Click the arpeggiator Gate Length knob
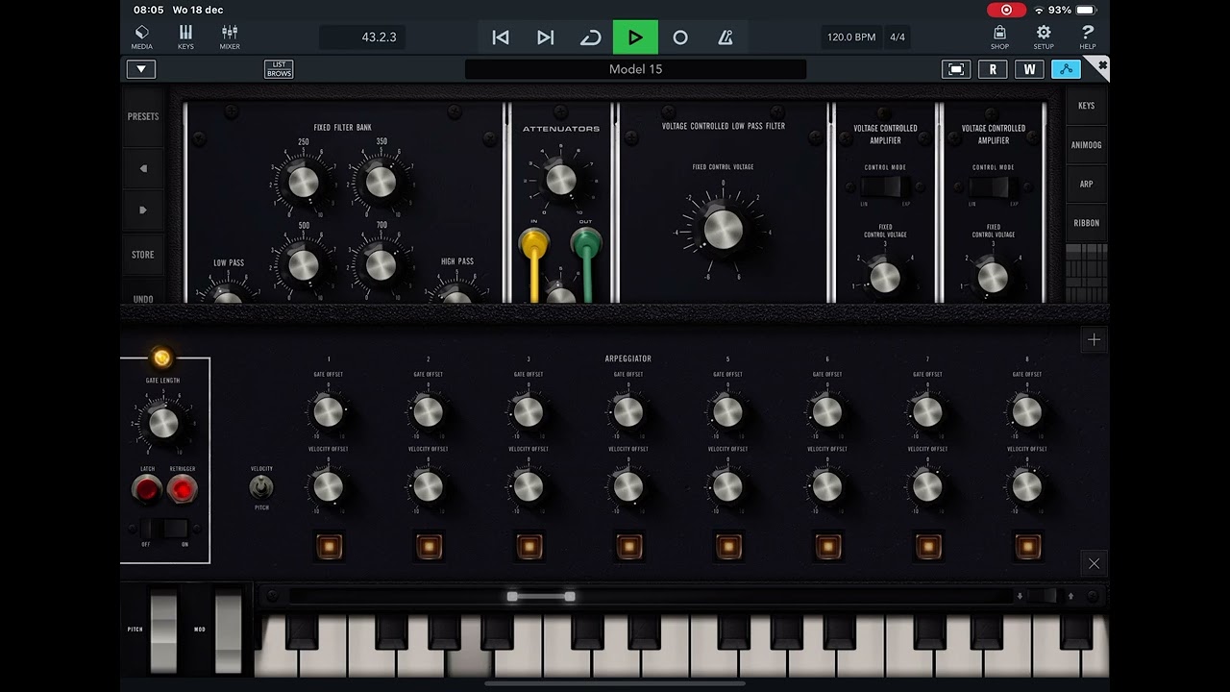Viewport: 1230px width, 692px height. [162, 422]
